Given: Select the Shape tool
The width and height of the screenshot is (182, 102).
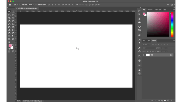Looking at the screenshot, I should [9, 39].
